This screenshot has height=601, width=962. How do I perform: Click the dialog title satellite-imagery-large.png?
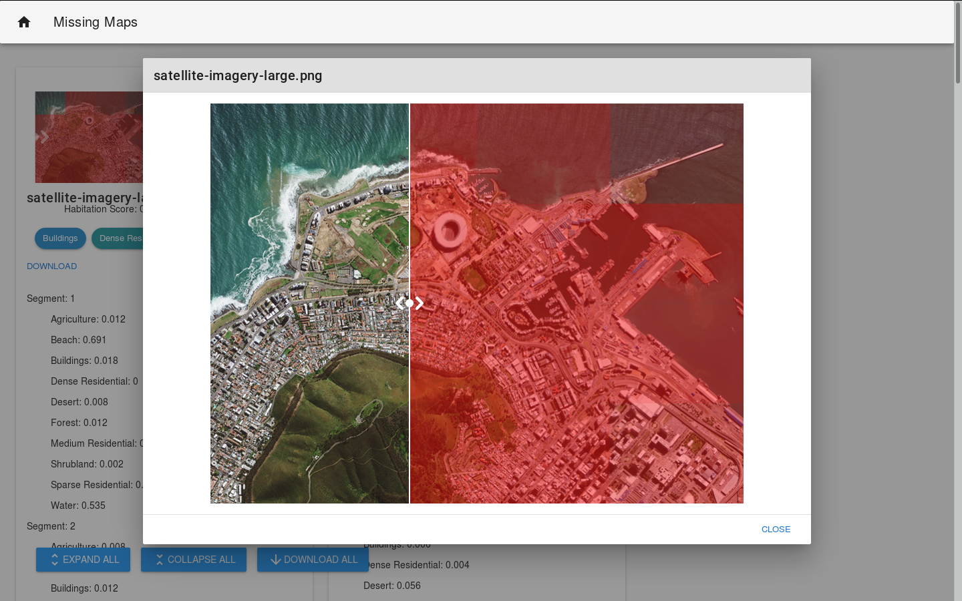pyautogui.click(x=238, y=75)
